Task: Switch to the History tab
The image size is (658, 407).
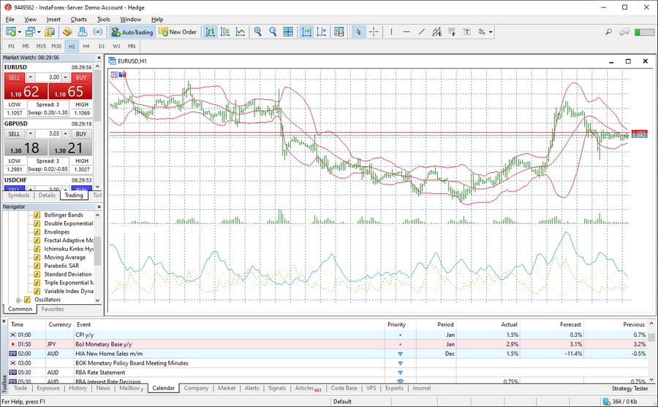Action: point(78,388)
